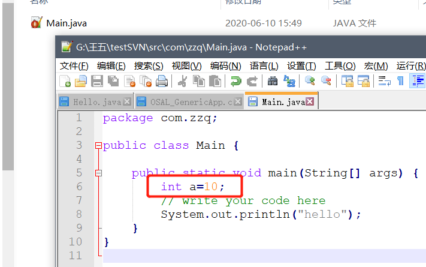Screen dimensions: 426x267
Task: Toggle synchronize vertical scrolling icon
Action: pyautogui.click(x=347, y=81)
